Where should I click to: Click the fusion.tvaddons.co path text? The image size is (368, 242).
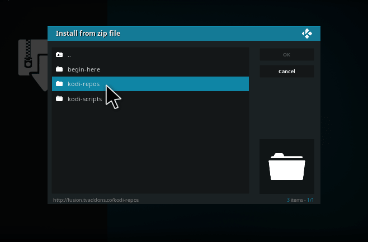96,200
